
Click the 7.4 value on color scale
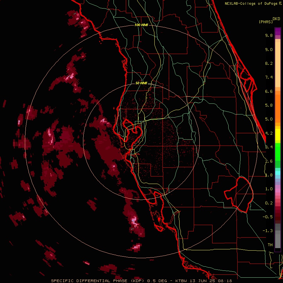pos(269,77)
